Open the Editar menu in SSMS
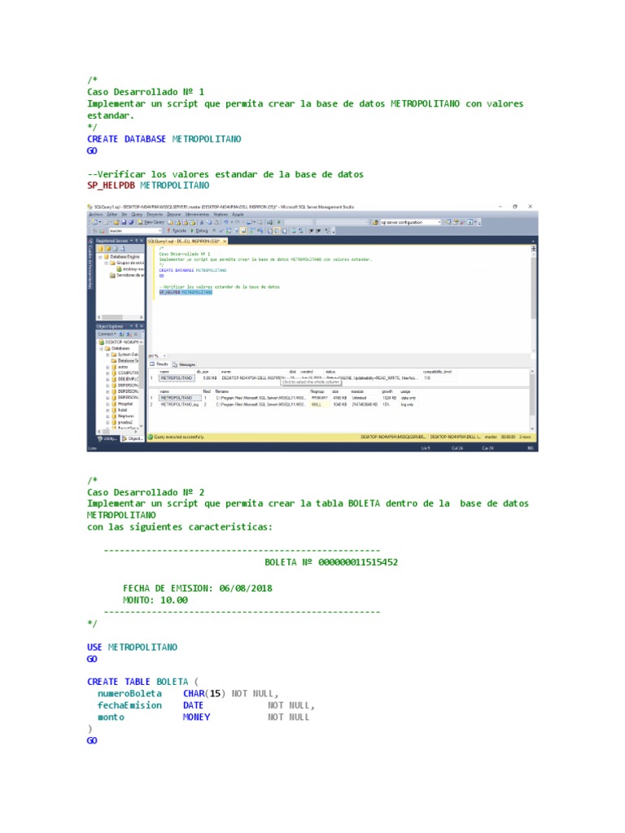The width and height of the screenshot is (625, 833). pos(111,215)
